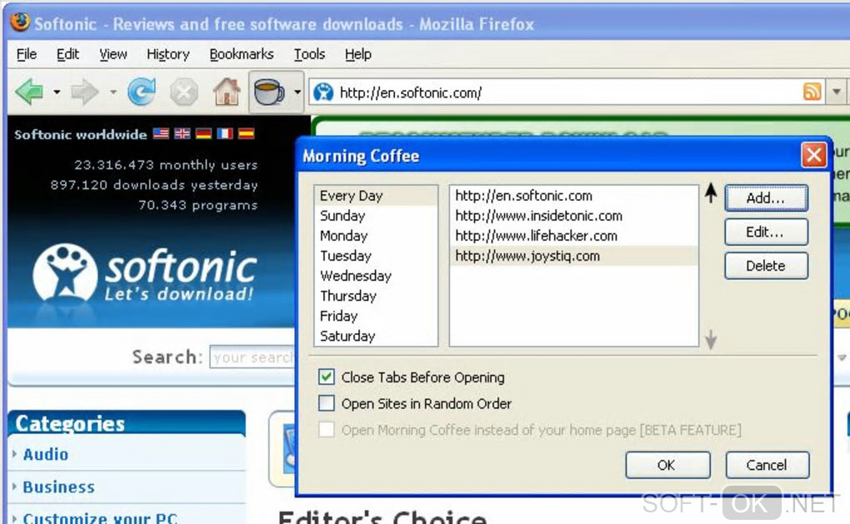Select http://en.softonic.com in site list
This screenshot has height=524, width=850.
click(x=574, y=196)
